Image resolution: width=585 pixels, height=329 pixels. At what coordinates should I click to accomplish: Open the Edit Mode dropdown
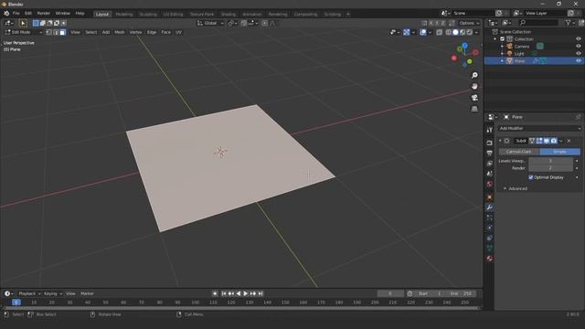tap(24, 33)
